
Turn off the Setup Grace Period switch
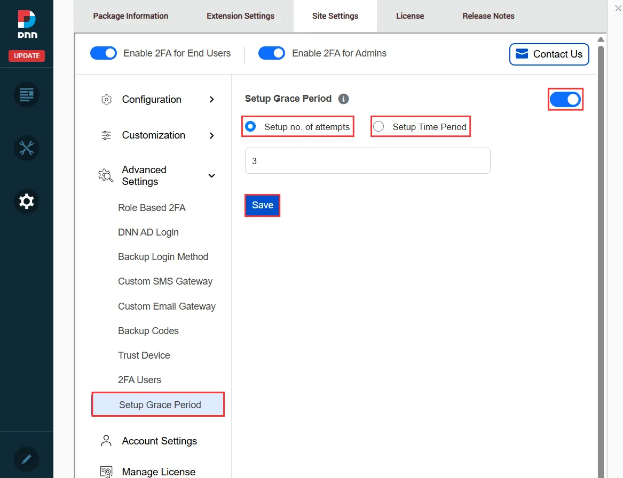click(x=565, y=100)
